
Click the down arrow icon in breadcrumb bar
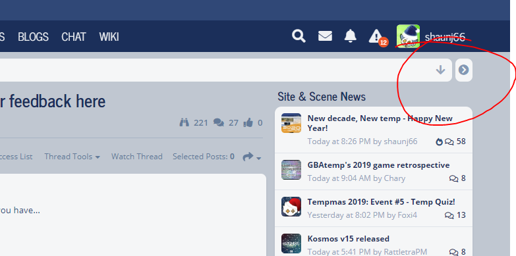(x=440, y=70)
